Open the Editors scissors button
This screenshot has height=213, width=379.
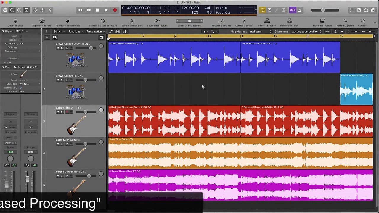(50, 10)
